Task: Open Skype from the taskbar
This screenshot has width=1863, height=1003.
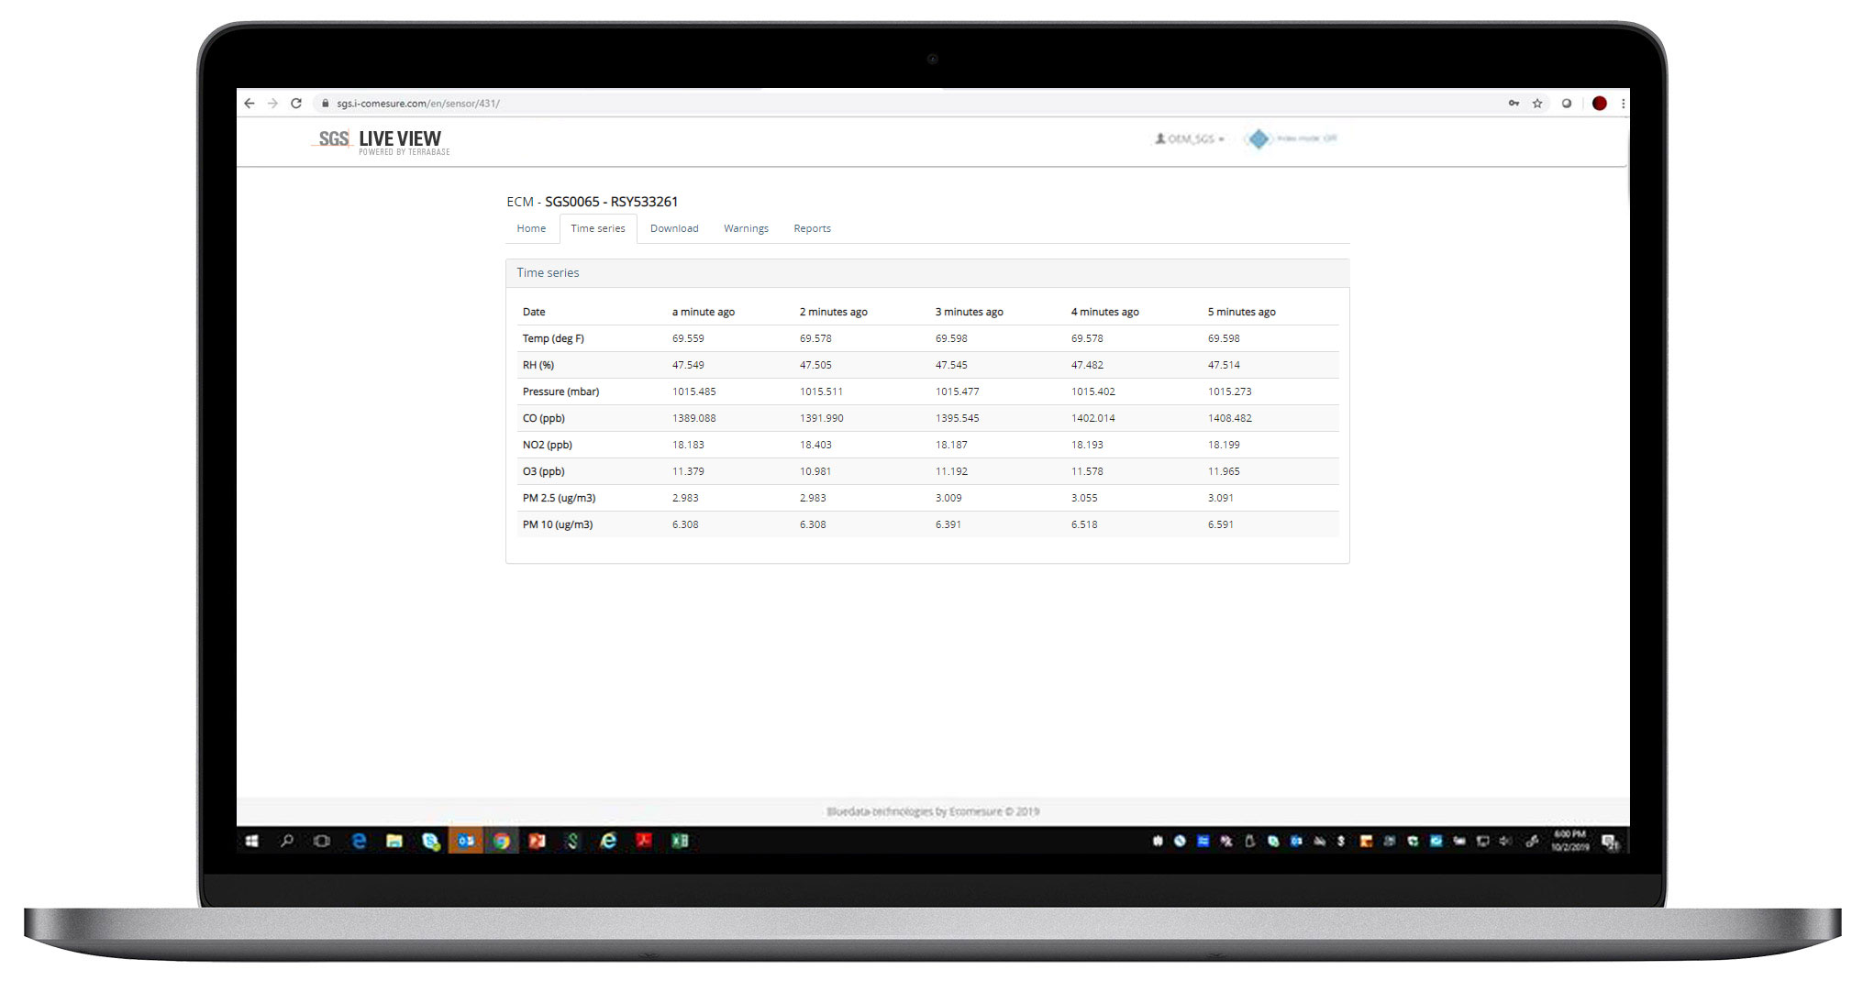Action: [430, 841]
